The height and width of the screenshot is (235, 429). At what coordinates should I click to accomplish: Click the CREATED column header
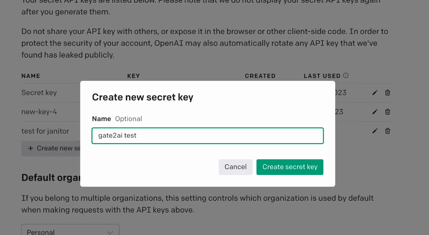point(260,76)
